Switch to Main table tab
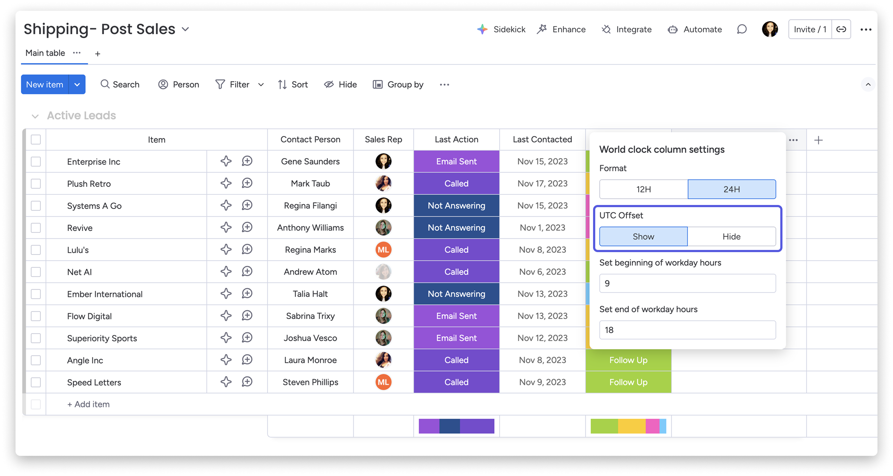Viewport: 893px width, 476px height. click(45, 53)
